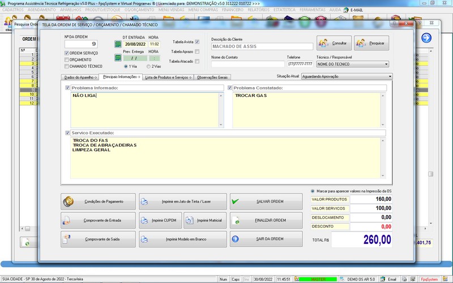This screenshot has width=453, height=283.
Task: Click the DT ENTRADA date field
Action: pyautogui.click(x=135, y=44)
